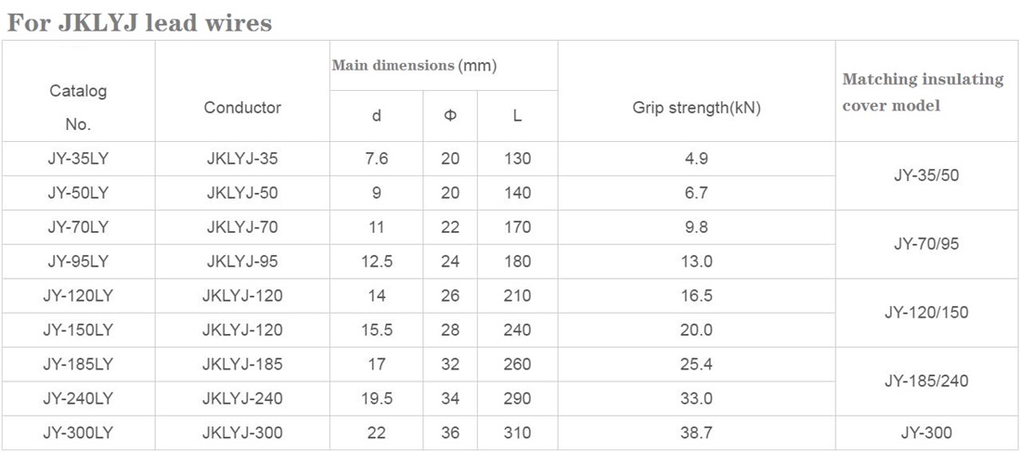Click the Main dimensions (mm) header
The width and height of the screenshot is (1021, 452).
tap(415, 66)
